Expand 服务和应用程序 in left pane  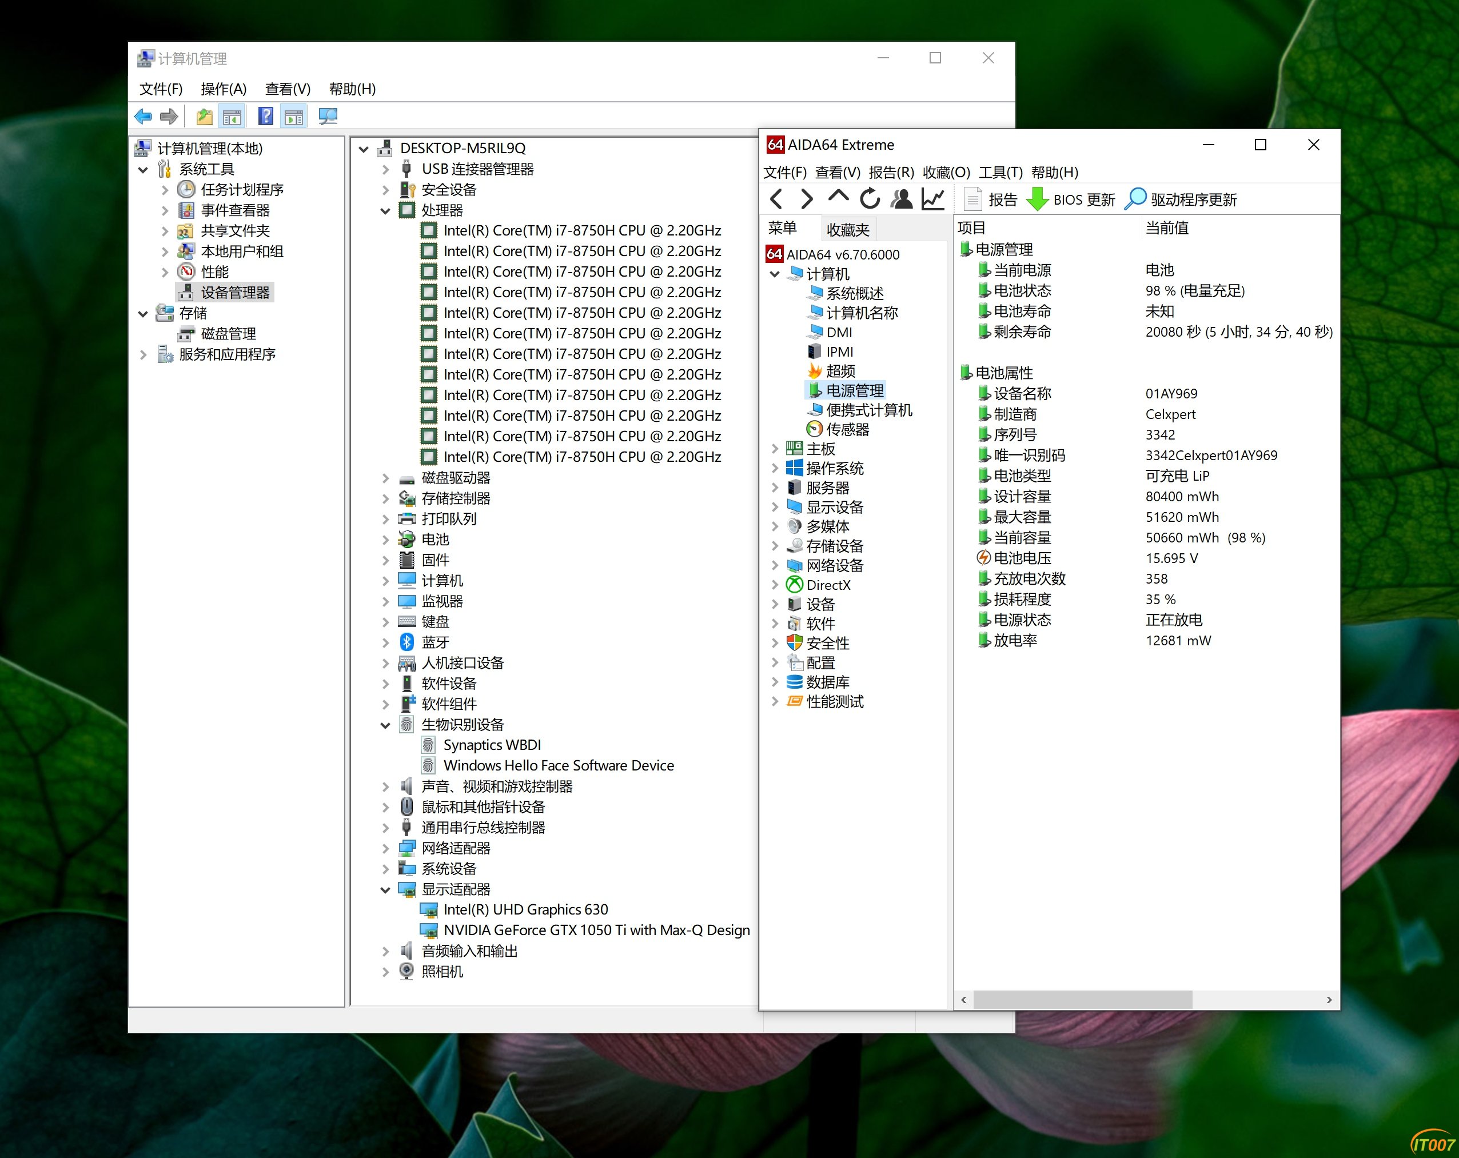pos(143,354)
